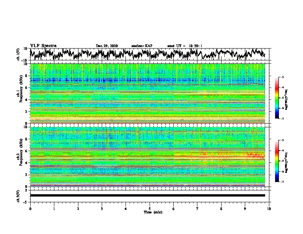The image size is (303, 234).
Task: Click the "-3" tick on ch.1 colorbar
Action: coord(282,77)
